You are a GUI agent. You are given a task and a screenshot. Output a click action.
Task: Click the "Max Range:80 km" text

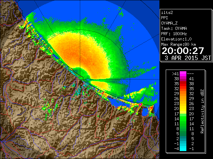(x=178, y=44)
